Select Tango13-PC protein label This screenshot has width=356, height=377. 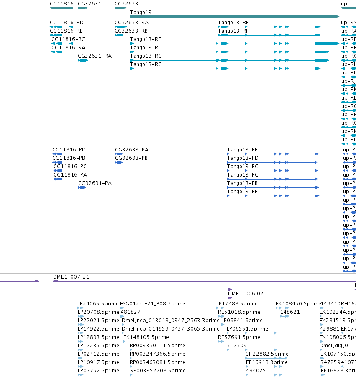click(242, 175)
